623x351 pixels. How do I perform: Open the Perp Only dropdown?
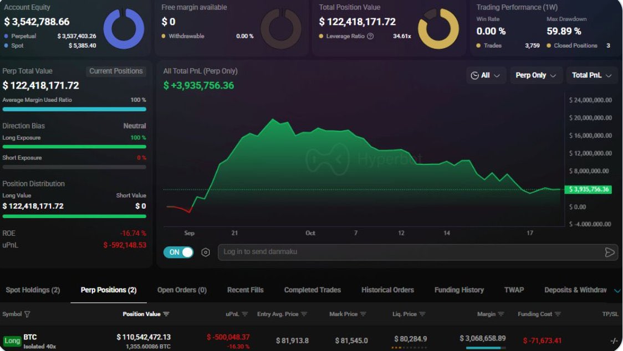535,75
